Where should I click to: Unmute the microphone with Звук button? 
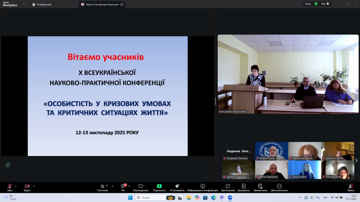(10, 186)
